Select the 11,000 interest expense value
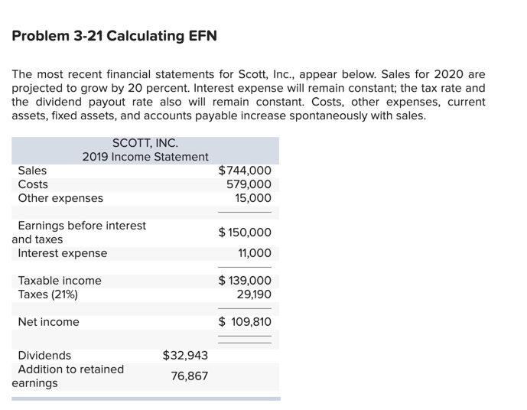 pos(255,253)
